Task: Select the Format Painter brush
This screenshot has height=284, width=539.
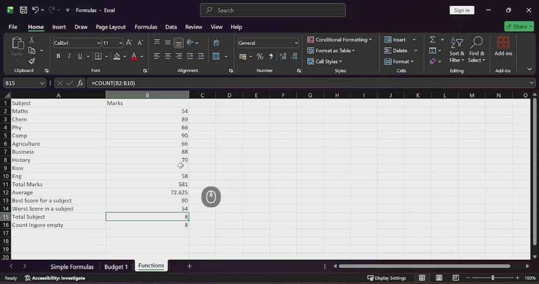Action: (32, 61)
